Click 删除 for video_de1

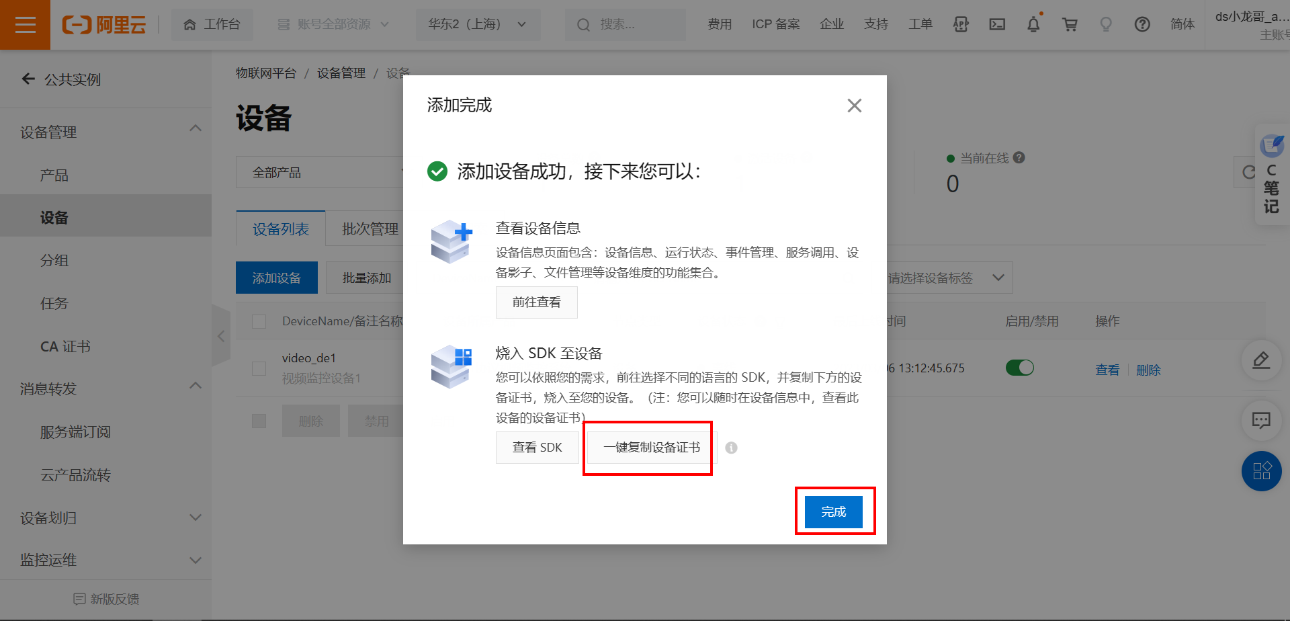tap(1148, 370)
